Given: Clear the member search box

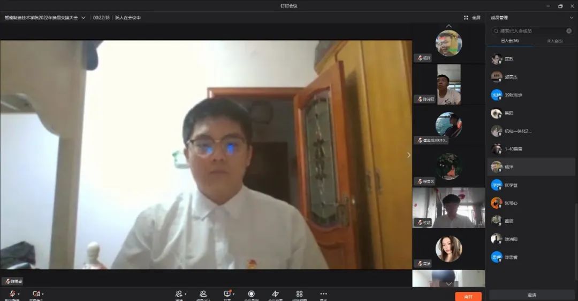Looking at the screenshot, I should click(x=569, y=31).
